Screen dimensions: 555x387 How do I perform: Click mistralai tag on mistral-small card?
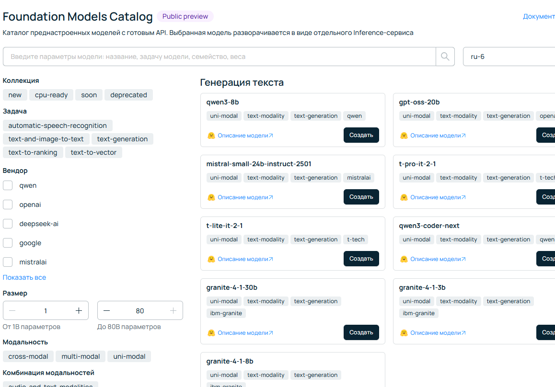point(358,178)
